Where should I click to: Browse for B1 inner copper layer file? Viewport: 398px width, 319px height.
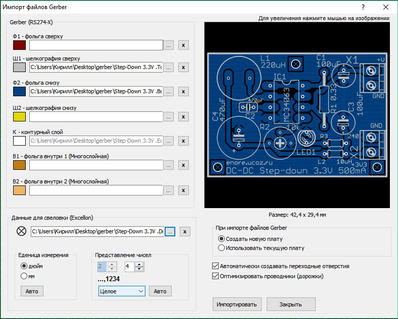[x=169, y=165]
